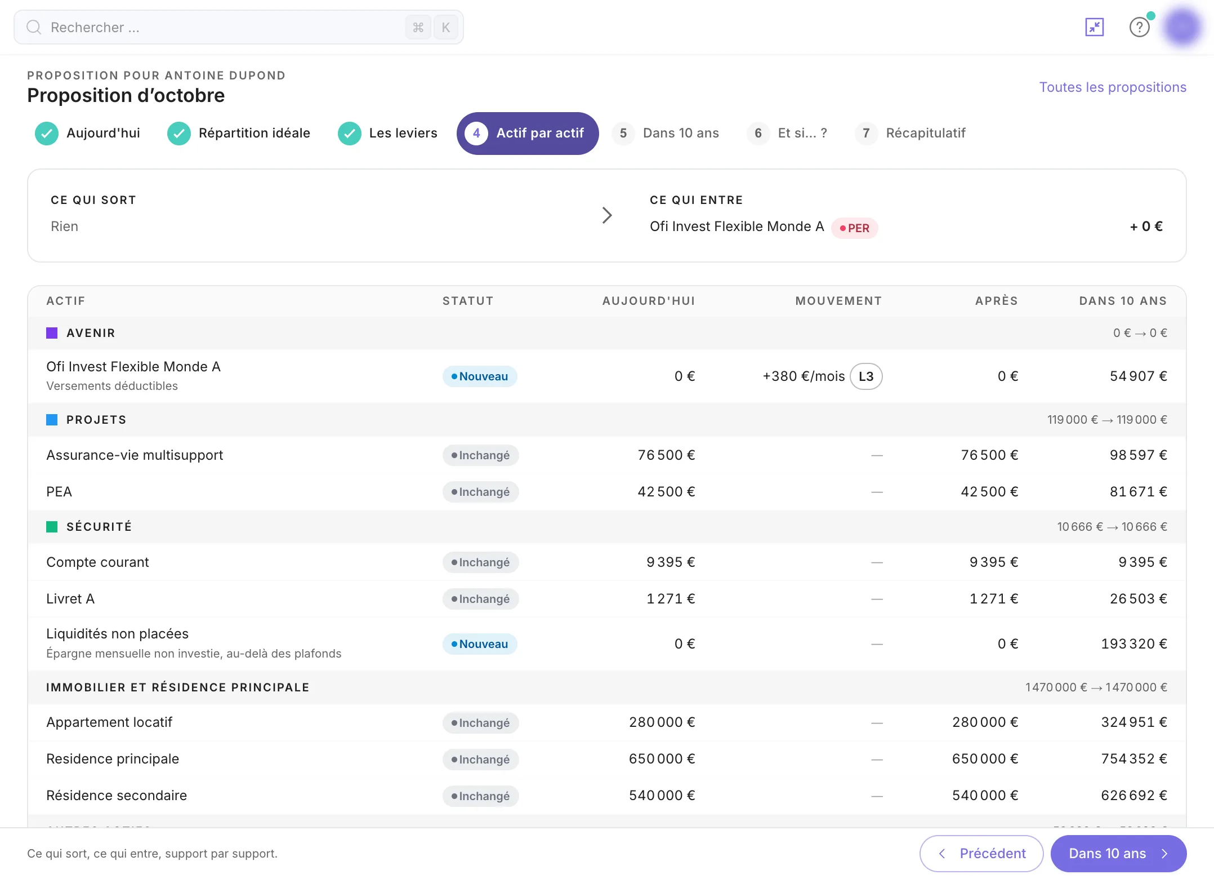Click the PER tag badge
Viewport: 1214px width, 879px height.
(x=854, y=228)
